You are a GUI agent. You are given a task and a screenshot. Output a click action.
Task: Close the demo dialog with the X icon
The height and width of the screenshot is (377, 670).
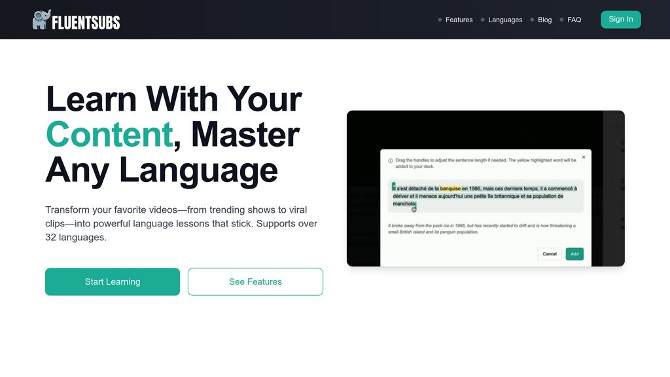584,157
